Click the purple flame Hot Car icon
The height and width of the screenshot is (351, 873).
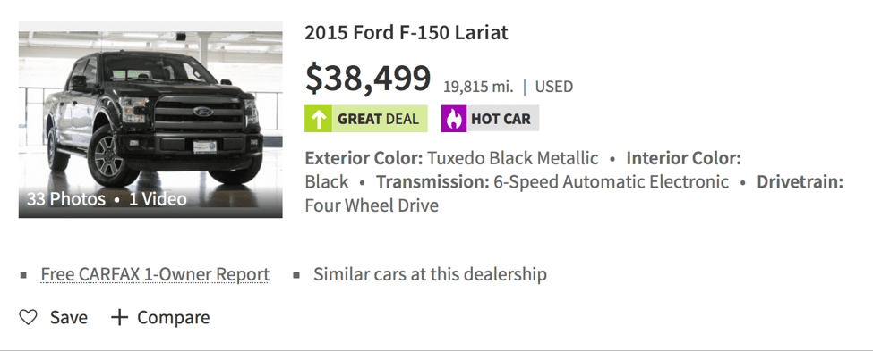tap(454, 119)
